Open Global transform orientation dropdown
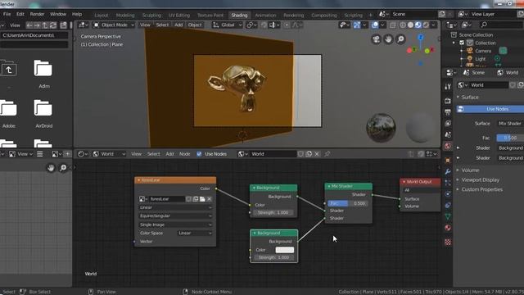524x295 pixels. (228, 25)
